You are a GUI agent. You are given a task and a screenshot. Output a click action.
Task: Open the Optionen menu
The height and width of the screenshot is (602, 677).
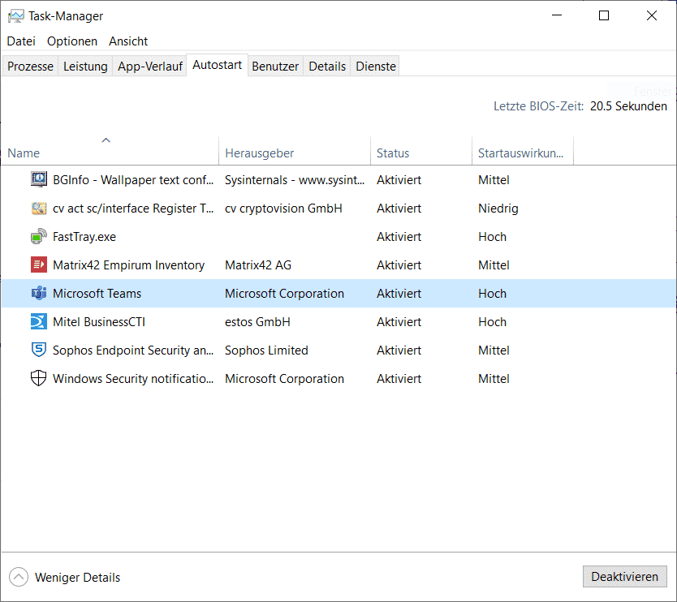coord(72,41)
